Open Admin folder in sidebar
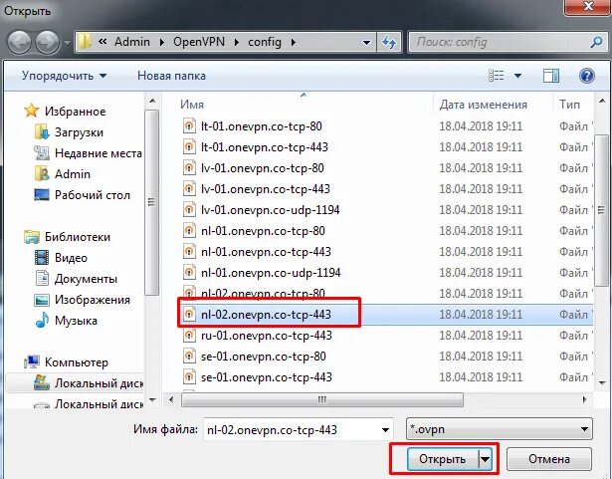Screen dimensions: 612x479 click(73, 174)
